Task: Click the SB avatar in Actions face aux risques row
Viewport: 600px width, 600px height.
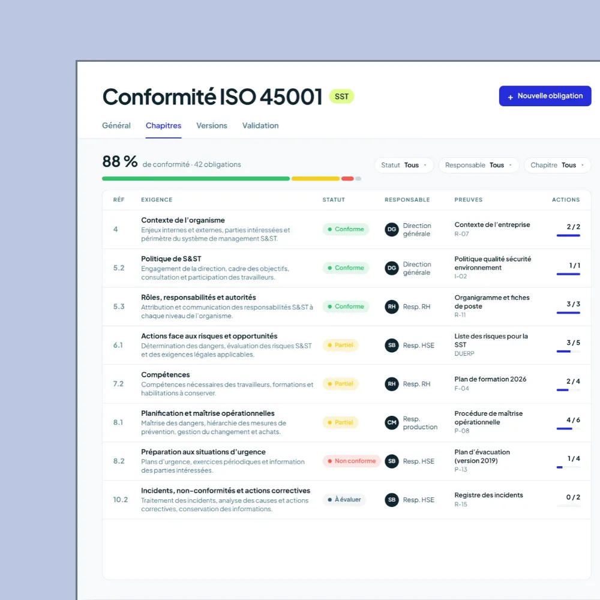Action: [x=391, y=346]
